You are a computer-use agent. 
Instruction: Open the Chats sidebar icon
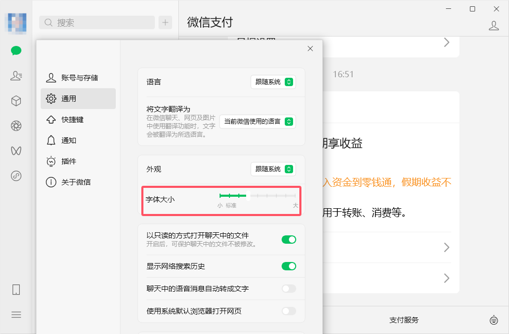pyautogui.click(x=16, y=51)
